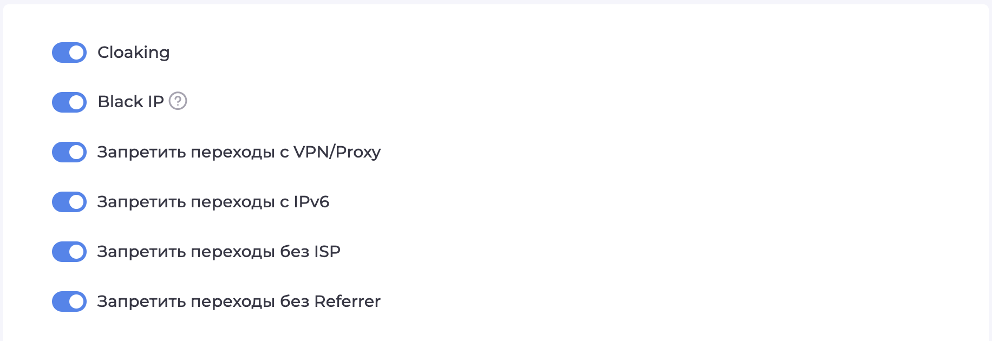Toggle the VPN/Proxy blocking switch
Viewport: 992px width, 341px height.
click(69, 152)
